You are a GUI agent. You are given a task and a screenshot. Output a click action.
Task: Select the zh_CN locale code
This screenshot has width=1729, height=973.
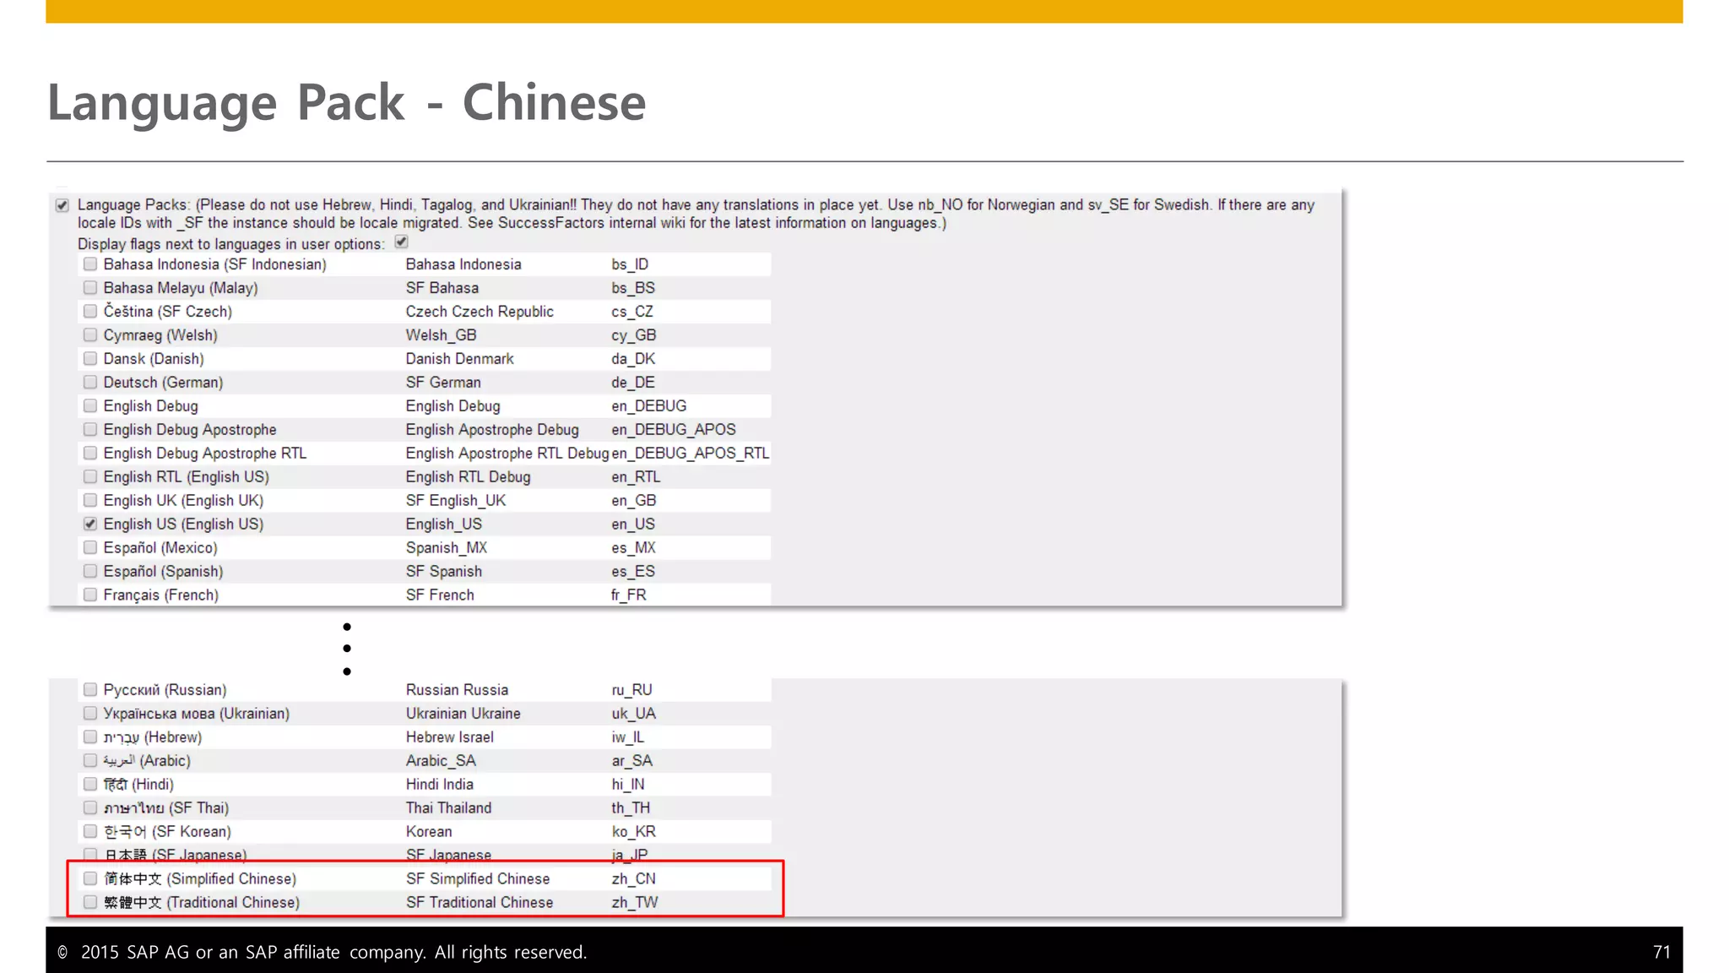tap(634, 880)
